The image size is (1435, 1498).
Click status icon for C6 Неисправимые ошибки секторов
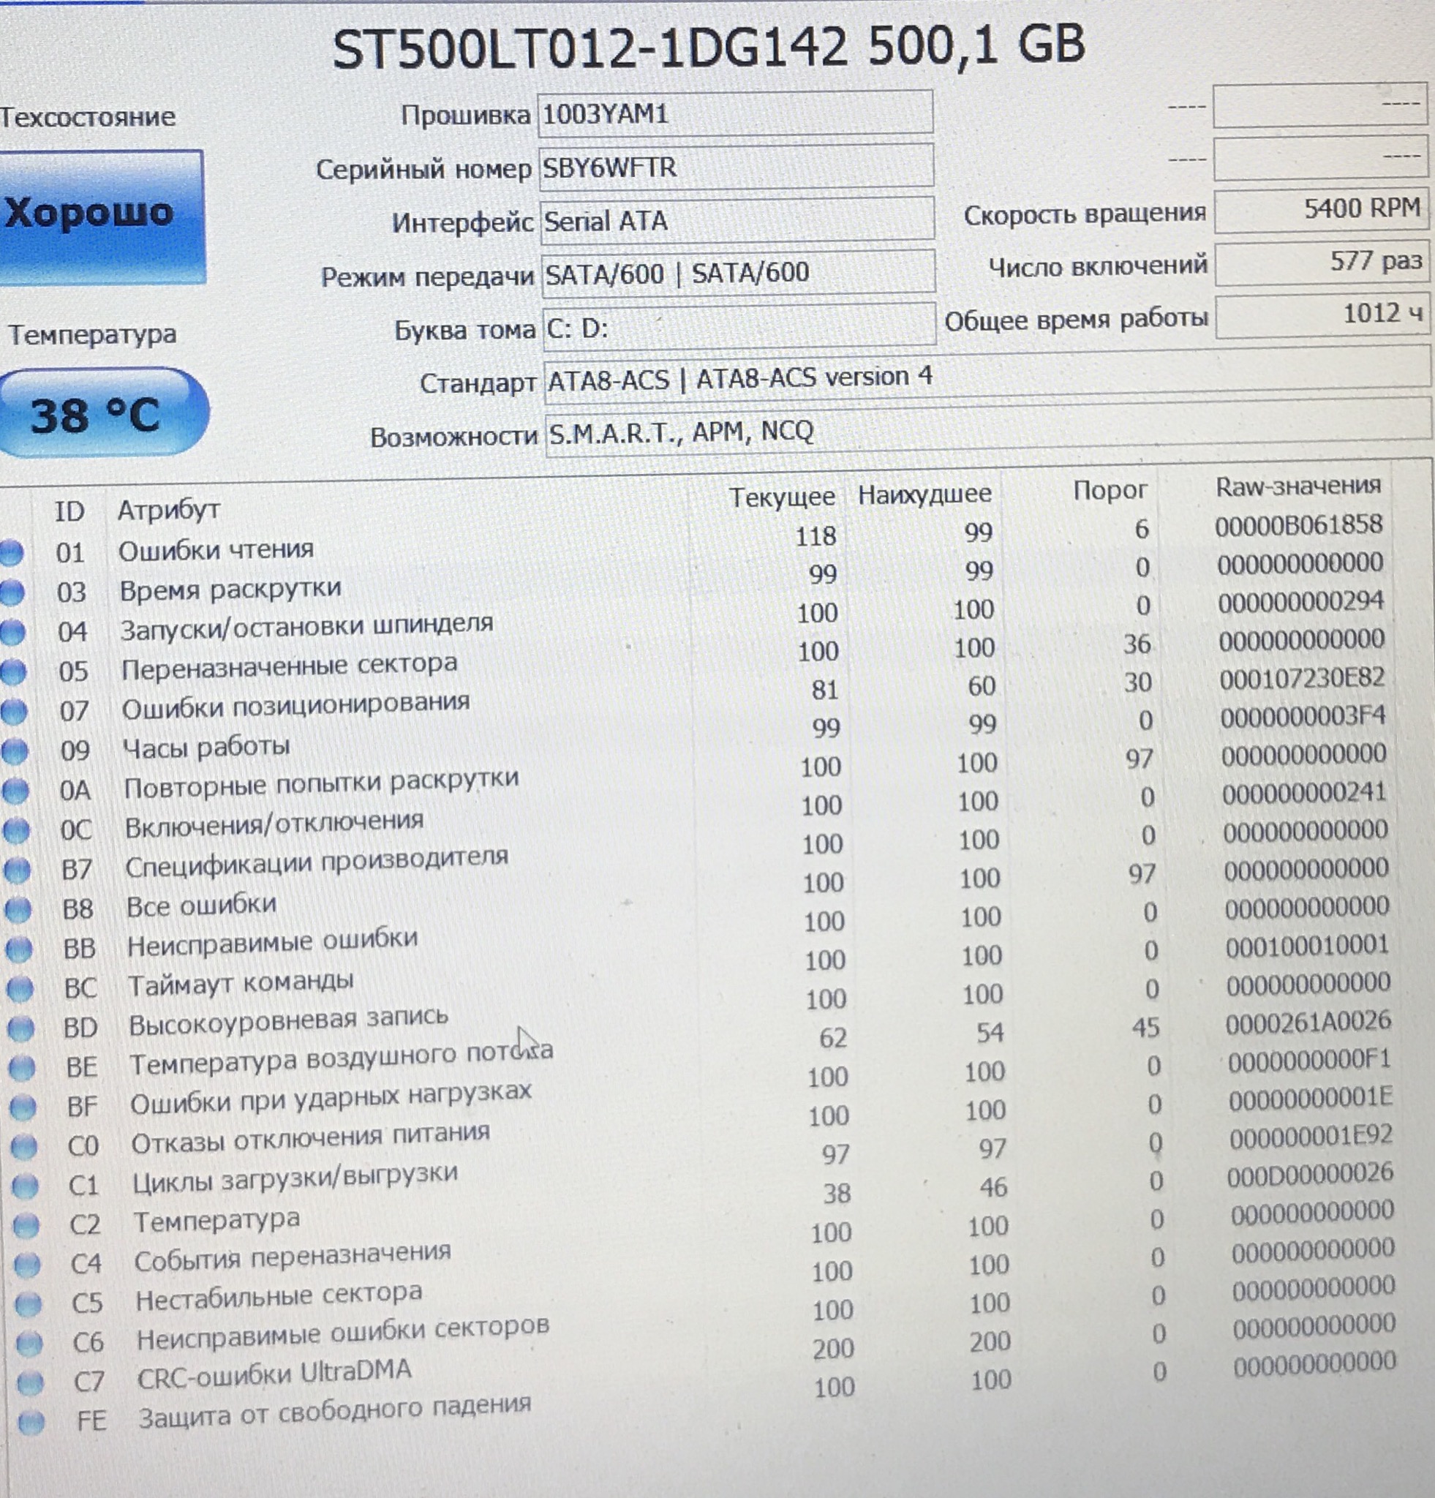click(29, 1344)
